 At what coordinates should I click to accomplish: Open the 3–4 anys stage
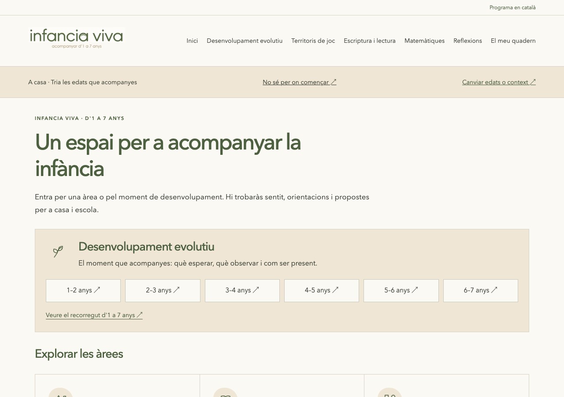[x=242, y=291]
